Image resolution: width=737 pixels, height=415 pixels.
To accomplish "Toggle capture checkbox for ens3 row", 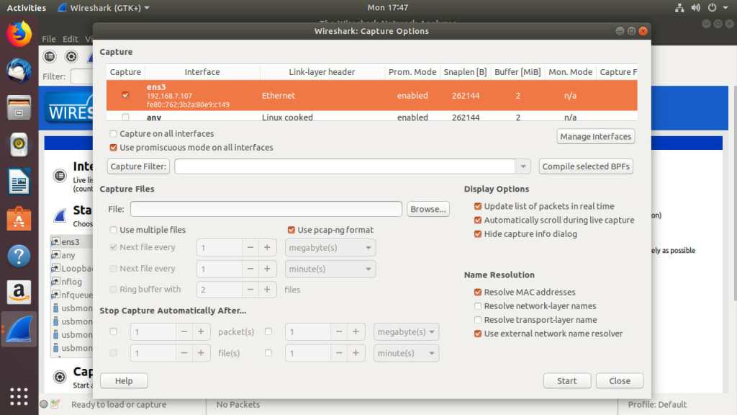I will coord(125,94).
